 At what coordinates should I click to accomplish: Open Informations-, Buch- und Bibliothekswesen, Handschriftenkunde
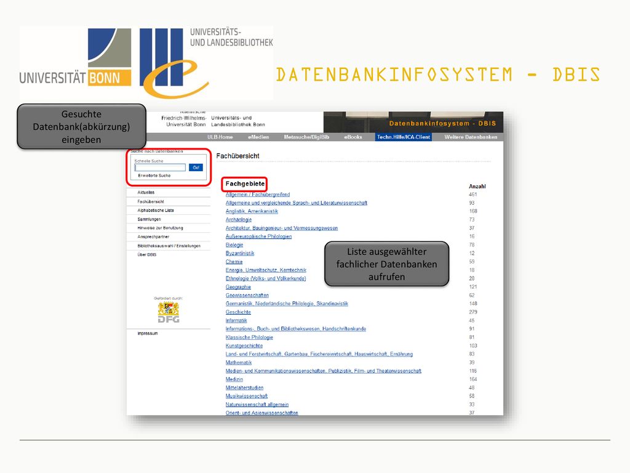(x=296, y=329)
